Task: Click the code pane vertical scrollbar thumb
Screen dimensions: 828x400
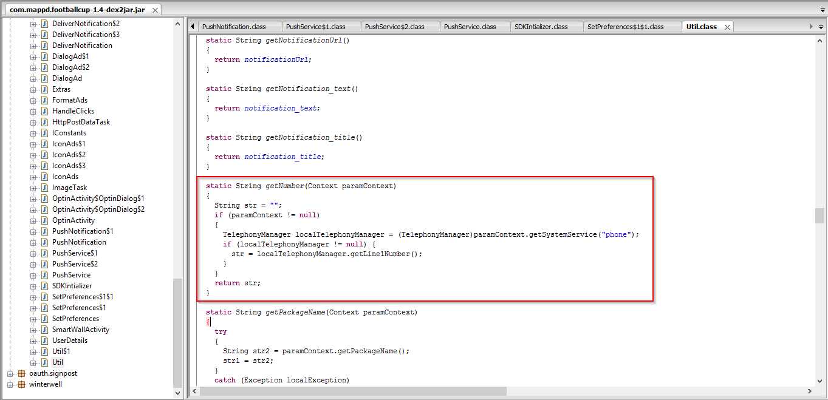Action: [x=819, y=215]
